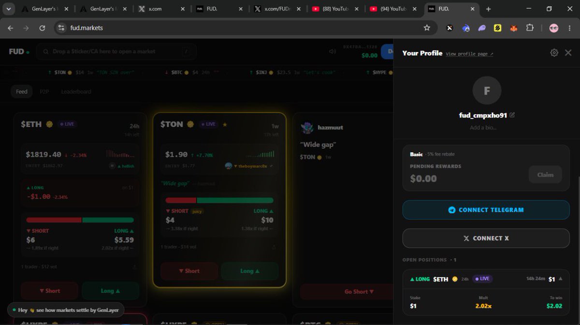View site information icon in address bar
This screenshot has width=580, height=325.
(61, 28)
